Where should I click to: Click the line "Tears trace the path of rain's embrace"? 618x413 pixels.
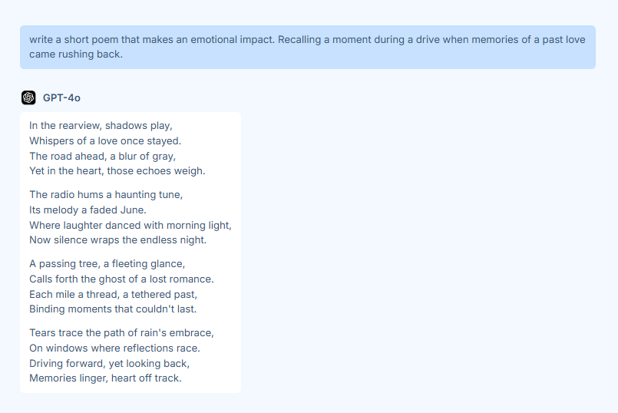click(121, 332)
